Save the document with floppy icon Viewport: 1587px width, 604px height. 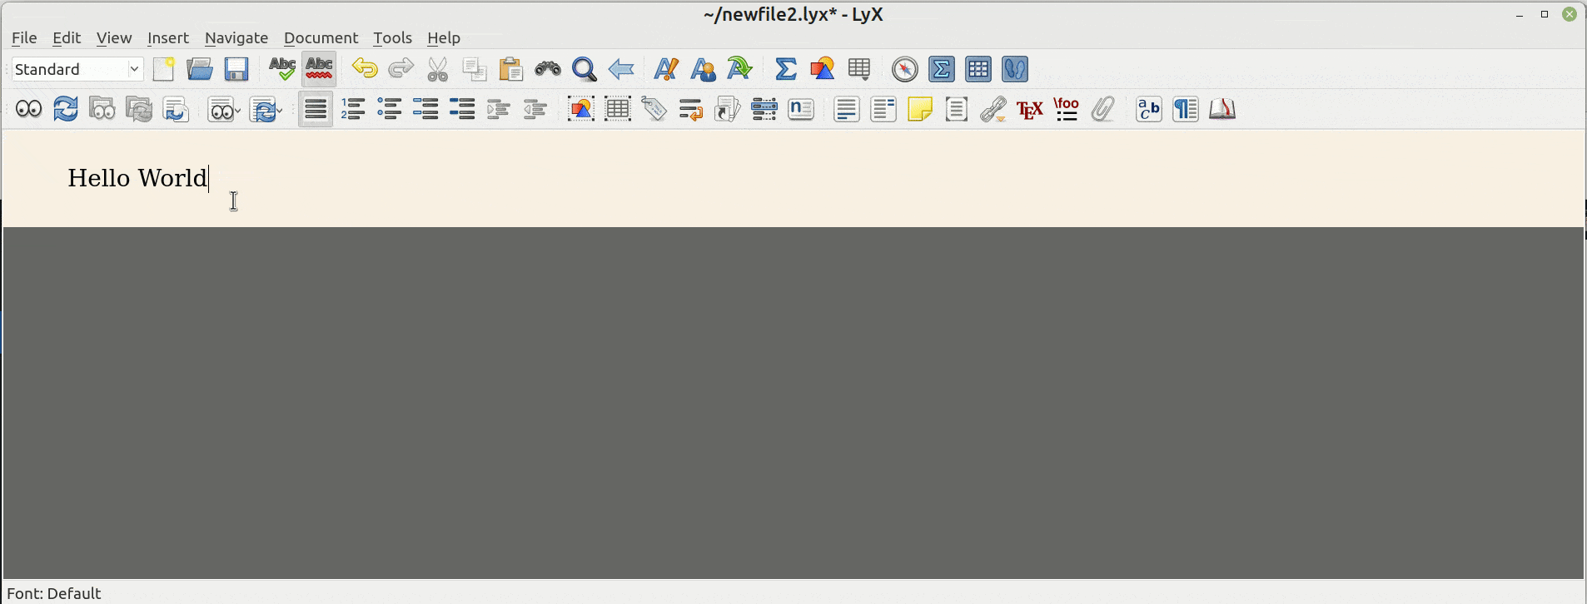click(x=236, y=69)
